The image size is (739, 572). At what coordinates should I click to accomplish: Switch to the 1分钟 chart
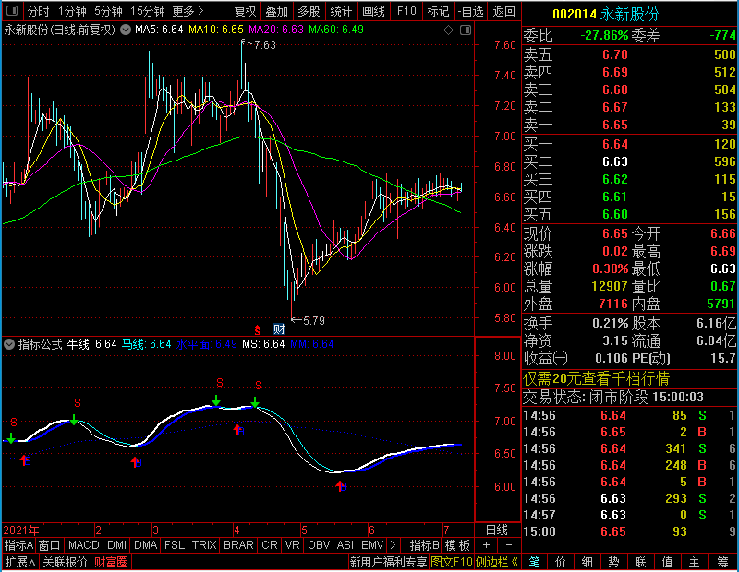coord(72,11)
